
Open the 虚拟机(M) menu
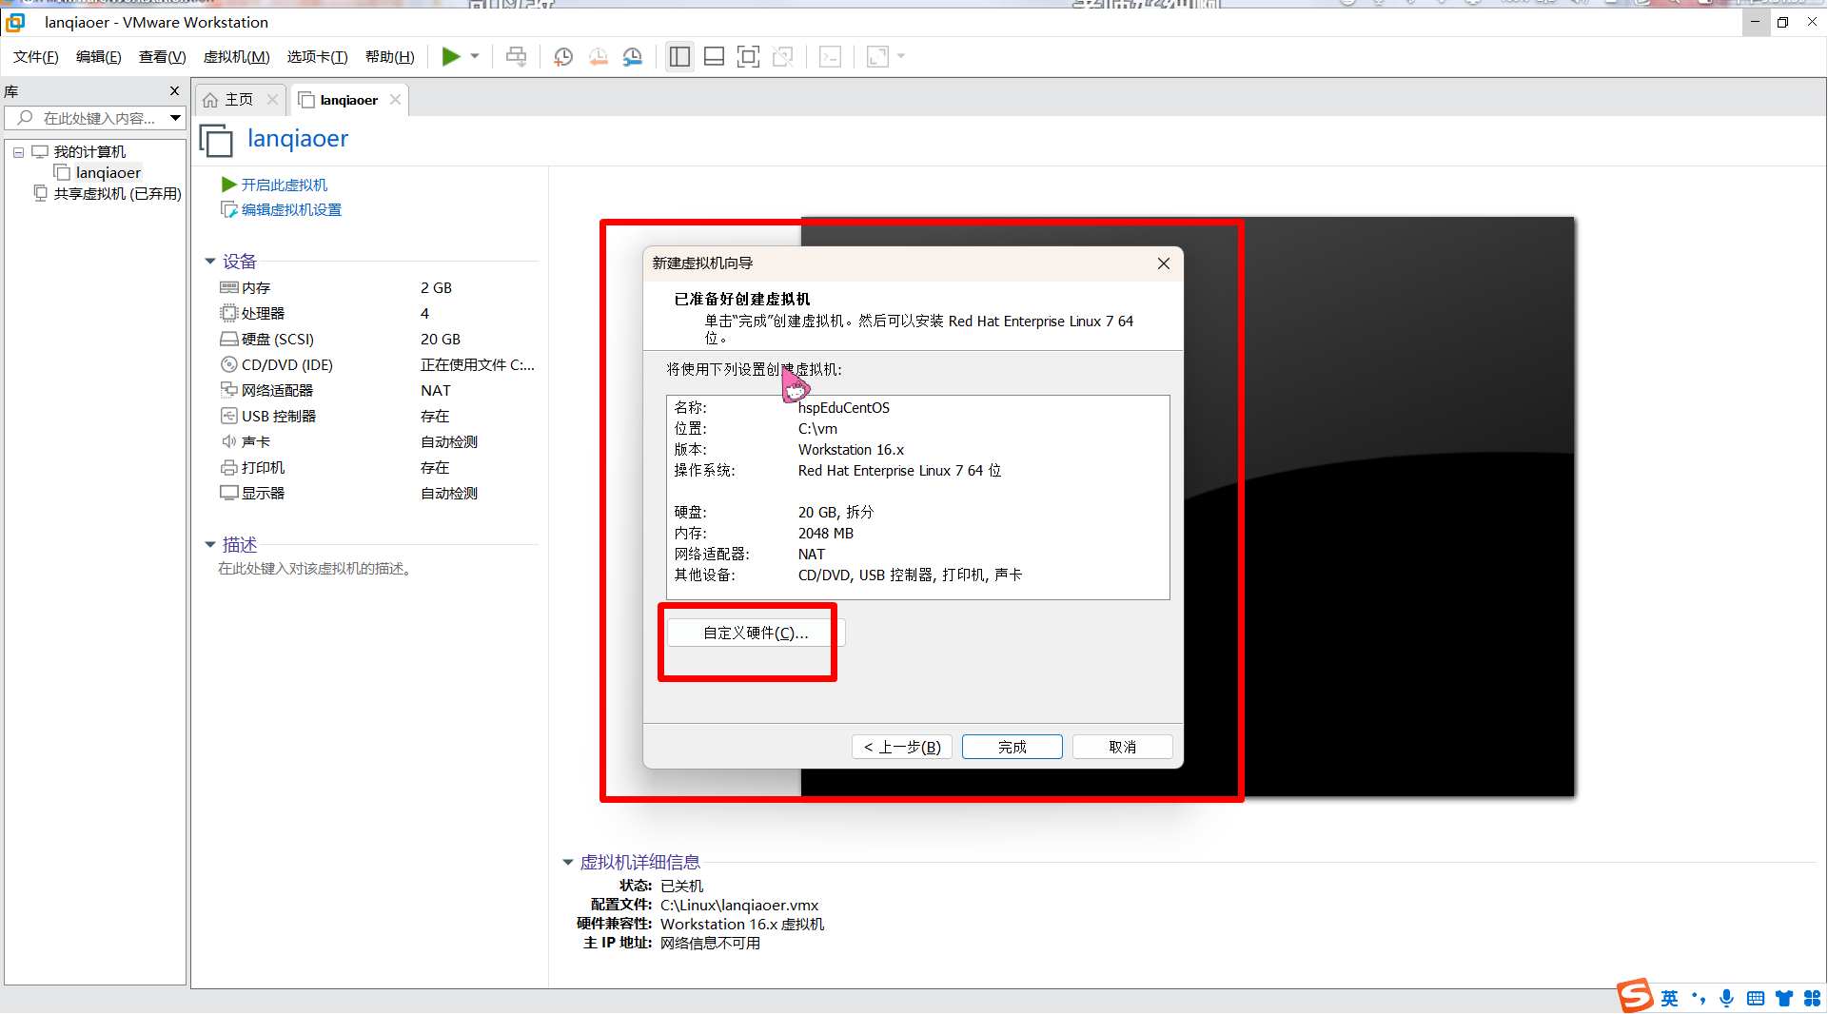237,57
